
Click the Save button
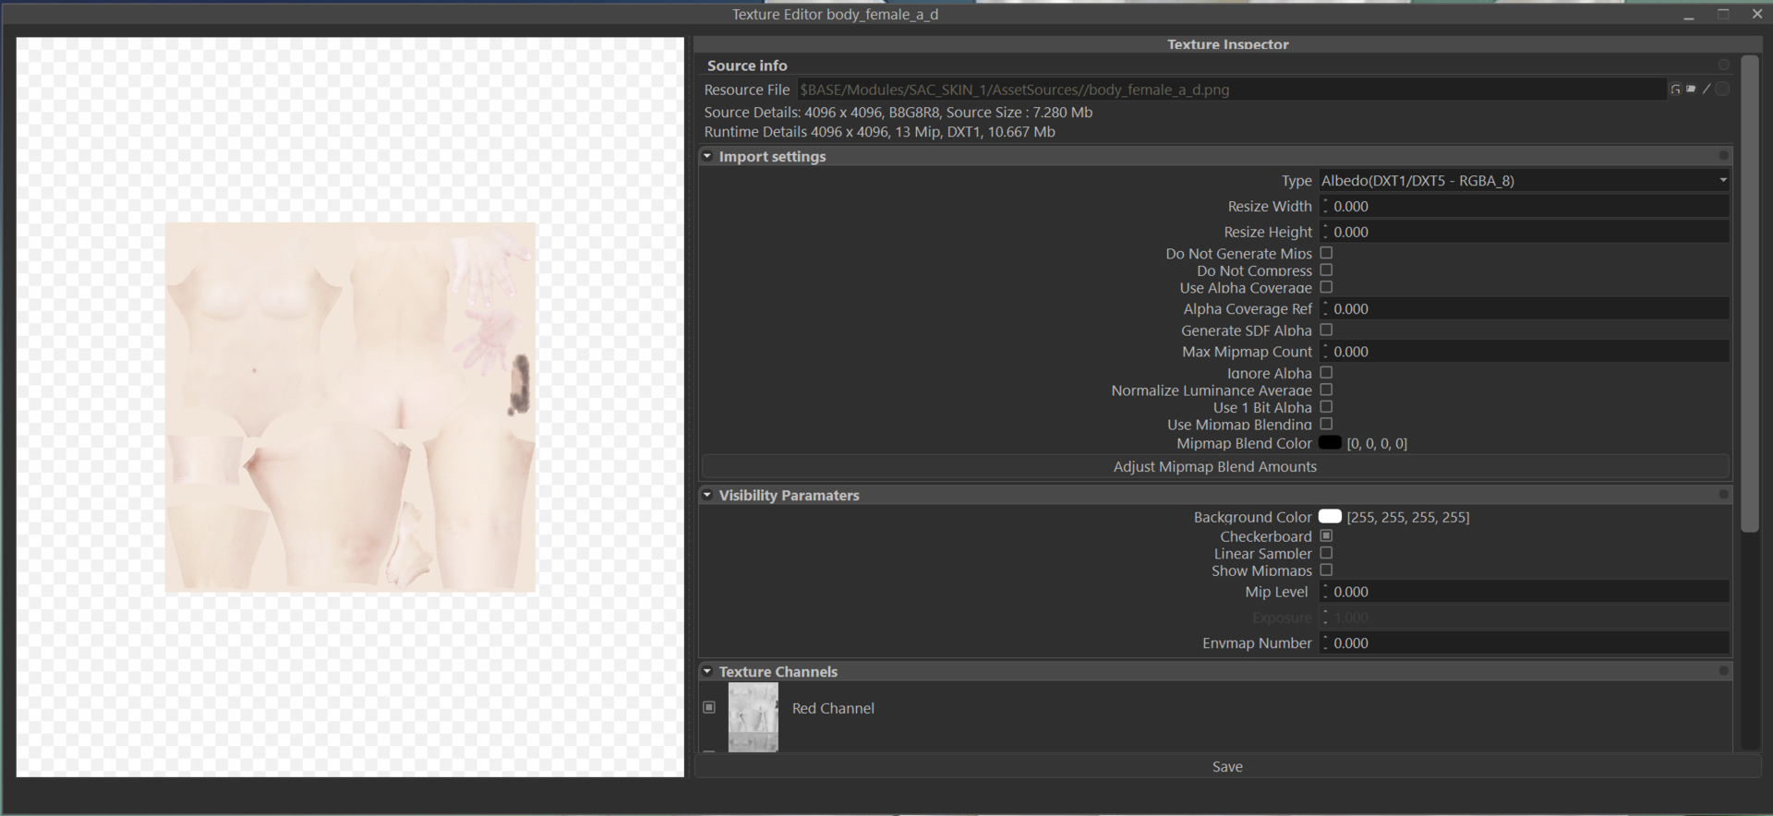(x=1227, y=766)
